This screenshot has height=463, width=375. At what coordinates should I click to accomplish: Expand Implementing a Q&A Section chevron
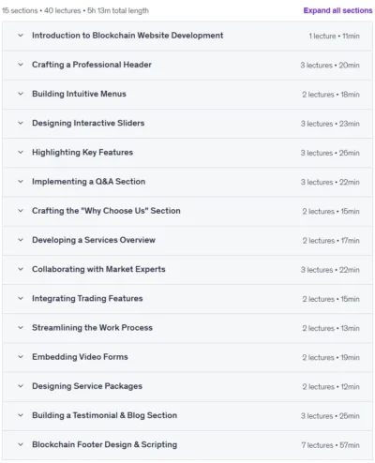click(21, 182)
